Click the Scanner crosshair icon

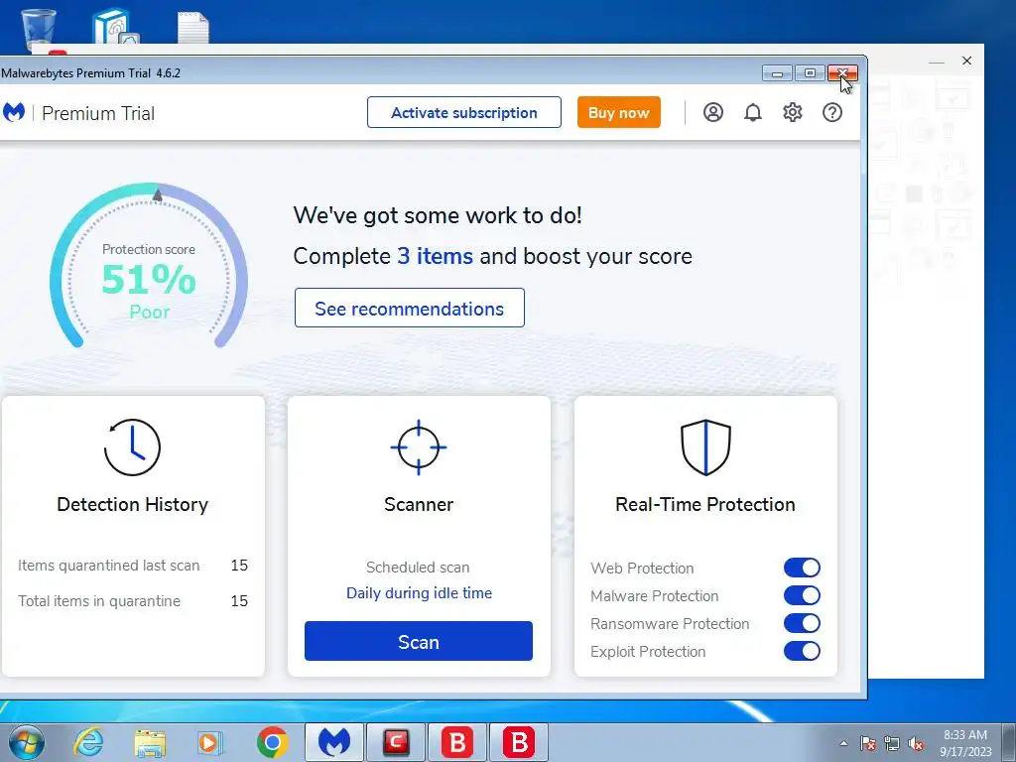point(419,447)
